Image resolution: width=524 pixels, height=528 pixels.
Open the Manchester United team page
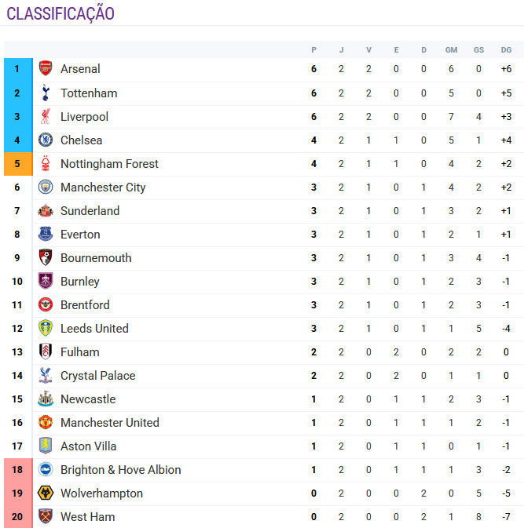[x=110, y=423]
